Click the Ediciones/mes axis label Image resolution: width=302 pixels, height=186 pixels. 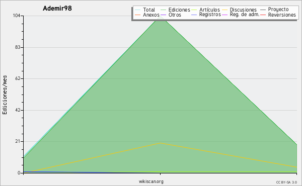click(x=5, y=95)
